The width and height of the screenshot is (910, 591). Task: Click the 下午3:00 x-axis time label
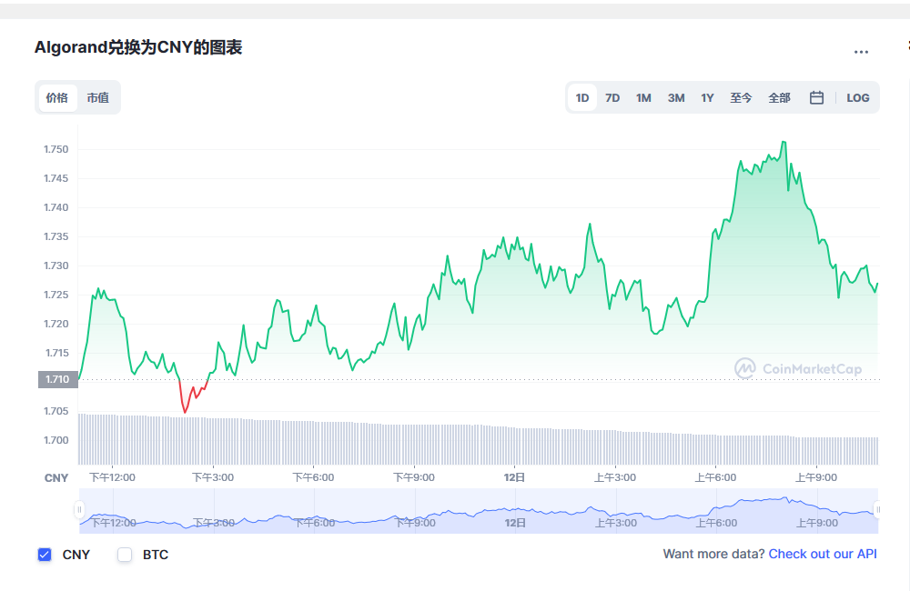pos(213,477)
